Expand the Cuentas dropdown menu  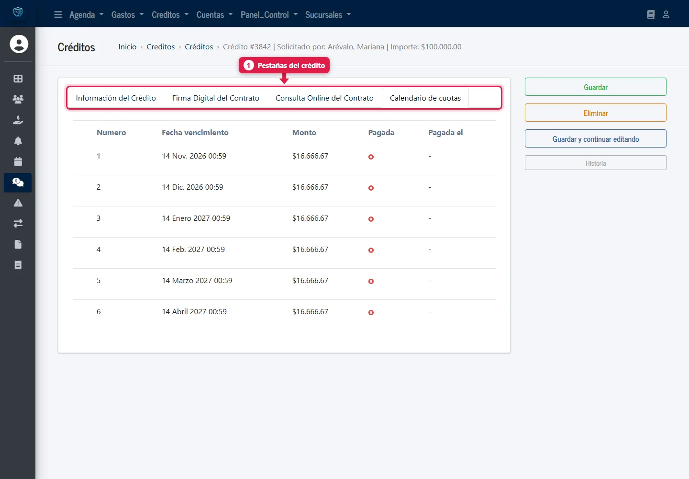point(215,15)
